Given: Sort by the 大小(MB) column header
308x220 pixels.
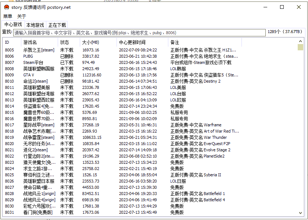Looking at the screenshot, I should click(x=98, y=42).
